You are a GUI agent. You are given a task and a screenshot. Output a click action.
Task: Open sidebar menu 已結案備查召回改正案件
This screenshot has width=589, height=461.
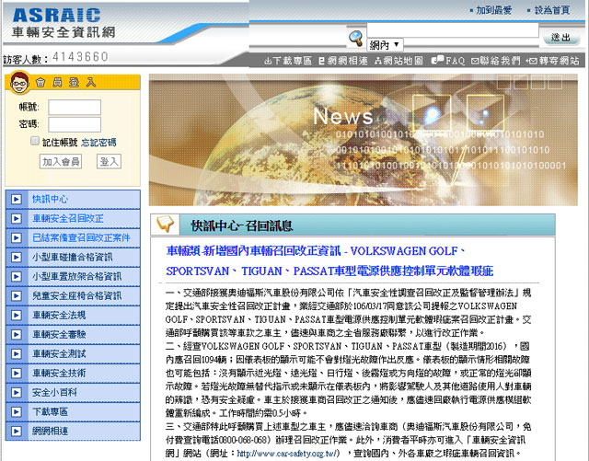81,237
